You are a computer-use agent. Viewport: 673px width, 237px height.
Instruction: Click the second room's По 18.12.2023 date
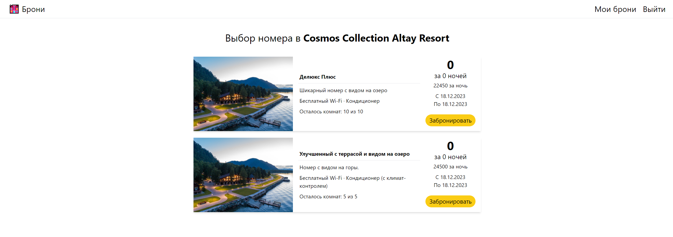[450, 185]
